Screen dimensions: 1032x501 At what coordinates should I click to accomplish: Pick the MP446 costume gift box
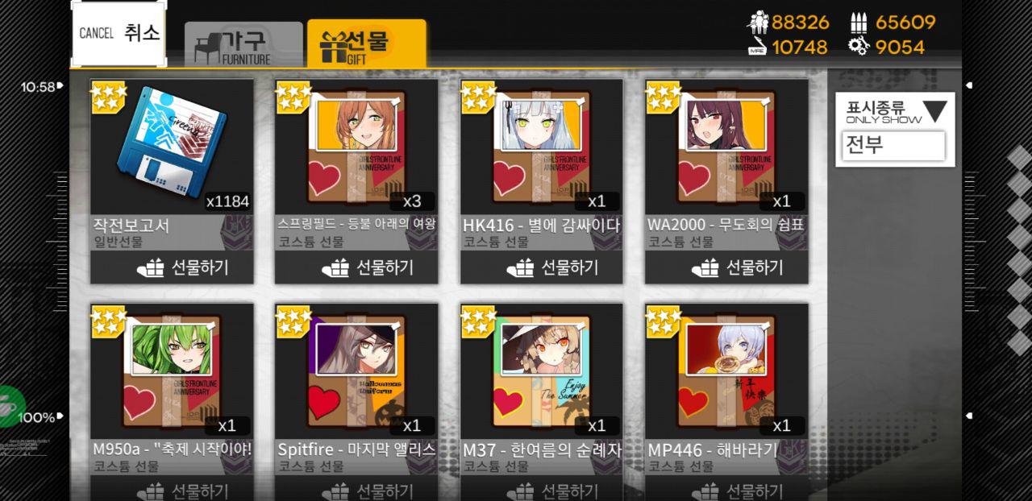pos(727,372)
